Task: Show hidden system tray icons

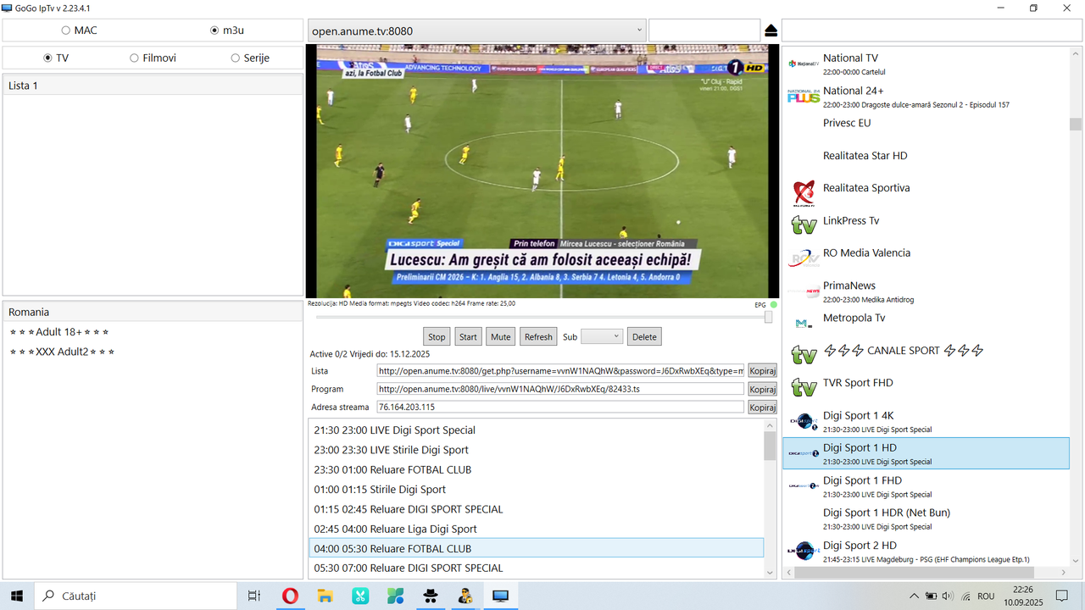Action: point(914,596)
